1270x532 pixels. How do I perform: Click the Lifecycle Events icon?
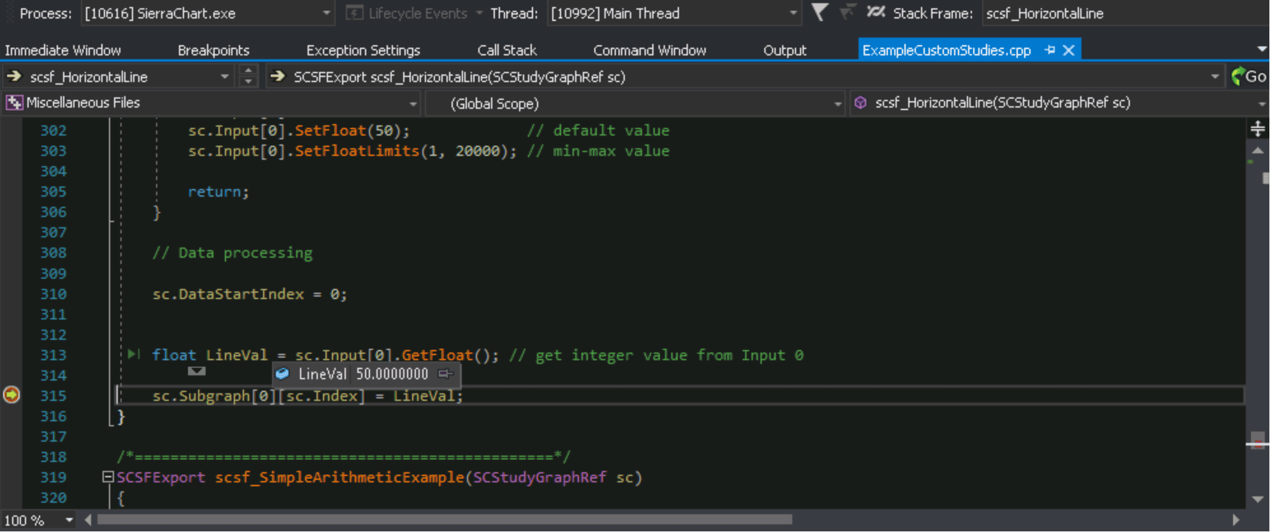354,13
